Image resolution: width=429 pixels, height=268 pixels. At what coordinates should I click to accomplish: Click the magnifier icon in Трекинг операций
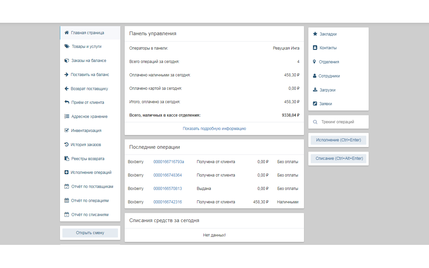tap(315, 122)
